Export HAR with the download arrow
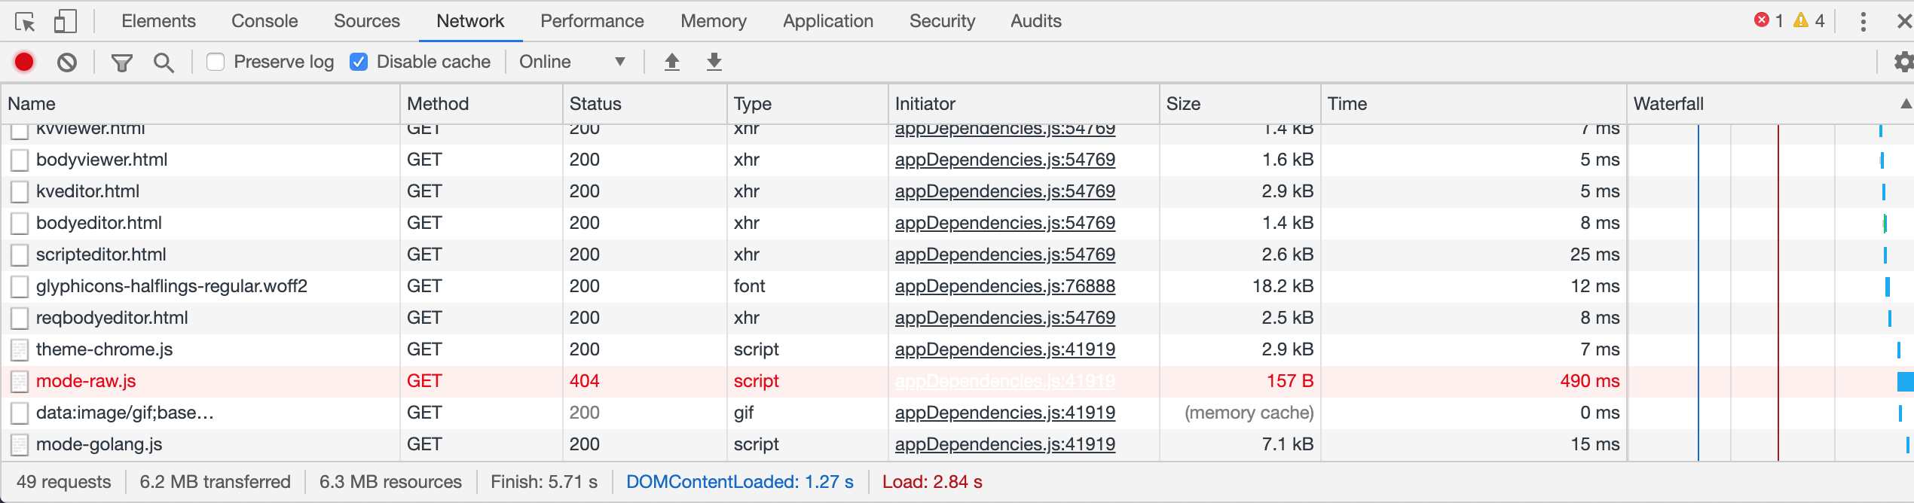Viewport: 1914px width, 503px height. tap(714, 62)
